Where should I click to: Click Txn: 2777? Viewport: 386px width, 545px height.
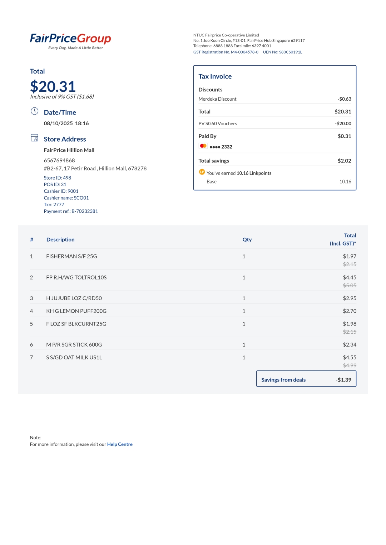pos(54,205)
